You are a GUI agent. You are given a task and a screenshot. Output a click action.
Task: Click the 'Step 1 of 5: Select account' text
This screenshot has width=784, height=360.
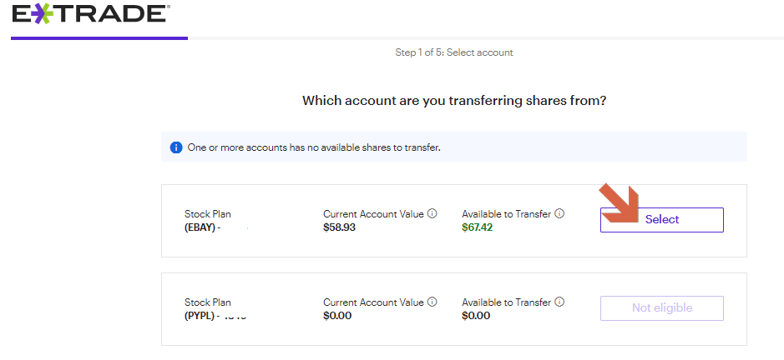453,52
